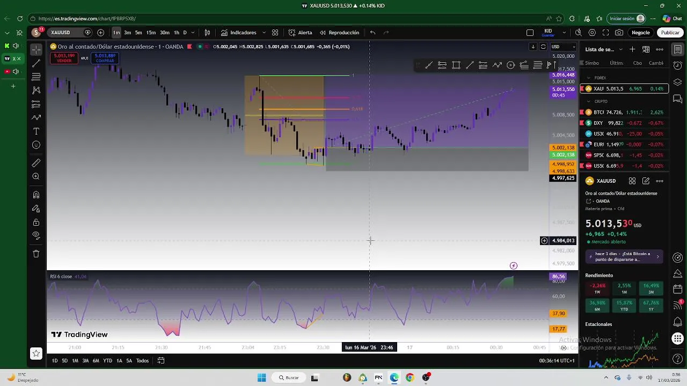Image resolution: width=687 pixels, height=386 pixels.
Task: Enter fullscreen chart mode
Action: [605, 33]
